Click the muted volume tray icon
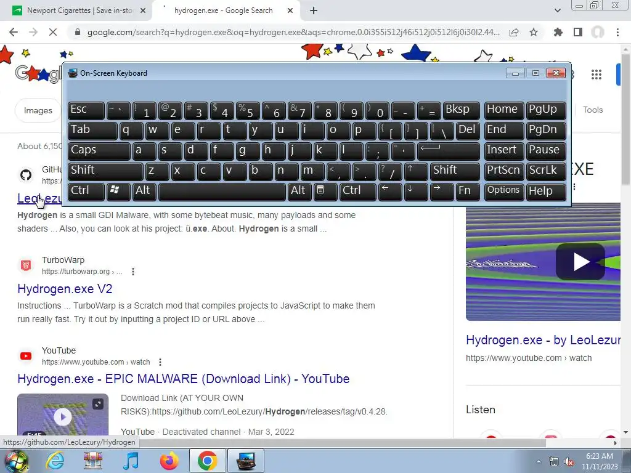631x473 pixels. pos(569,462)
